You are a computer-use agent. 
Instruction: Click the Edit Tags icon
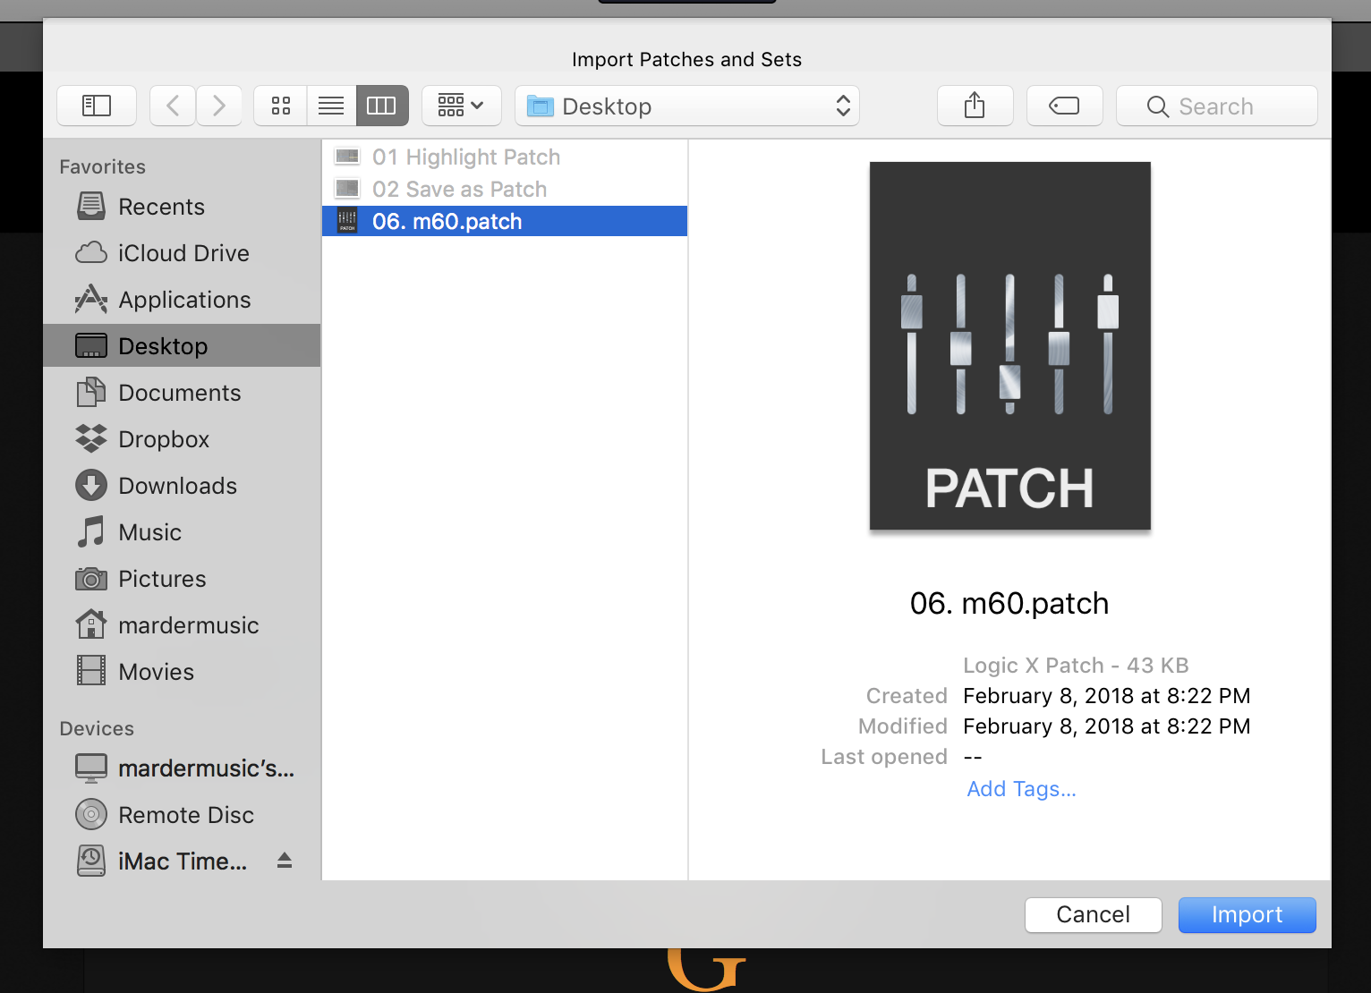click(1064, 106)
